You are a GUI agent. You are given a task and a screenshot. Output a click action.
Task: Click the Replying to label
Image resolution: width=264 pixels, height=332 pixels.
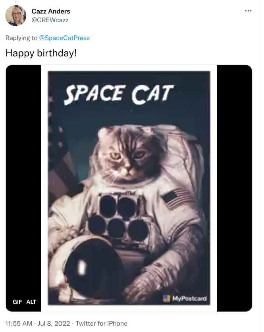click(x=21, y=38)
